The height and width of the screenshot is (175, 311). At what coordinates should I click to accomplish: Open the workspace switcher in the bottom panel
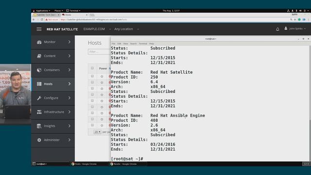coord(307,164)
